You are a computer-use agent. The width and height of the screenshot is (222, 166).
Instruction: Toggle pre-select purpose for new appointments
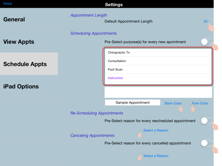coord(206,42)
